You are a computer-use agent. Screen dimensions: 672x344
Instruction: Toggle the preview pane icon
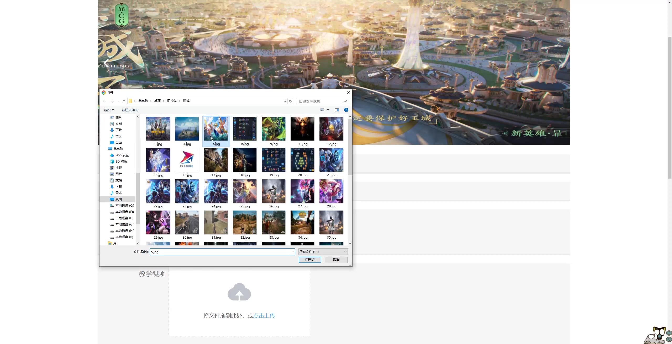tap(337, 110)
